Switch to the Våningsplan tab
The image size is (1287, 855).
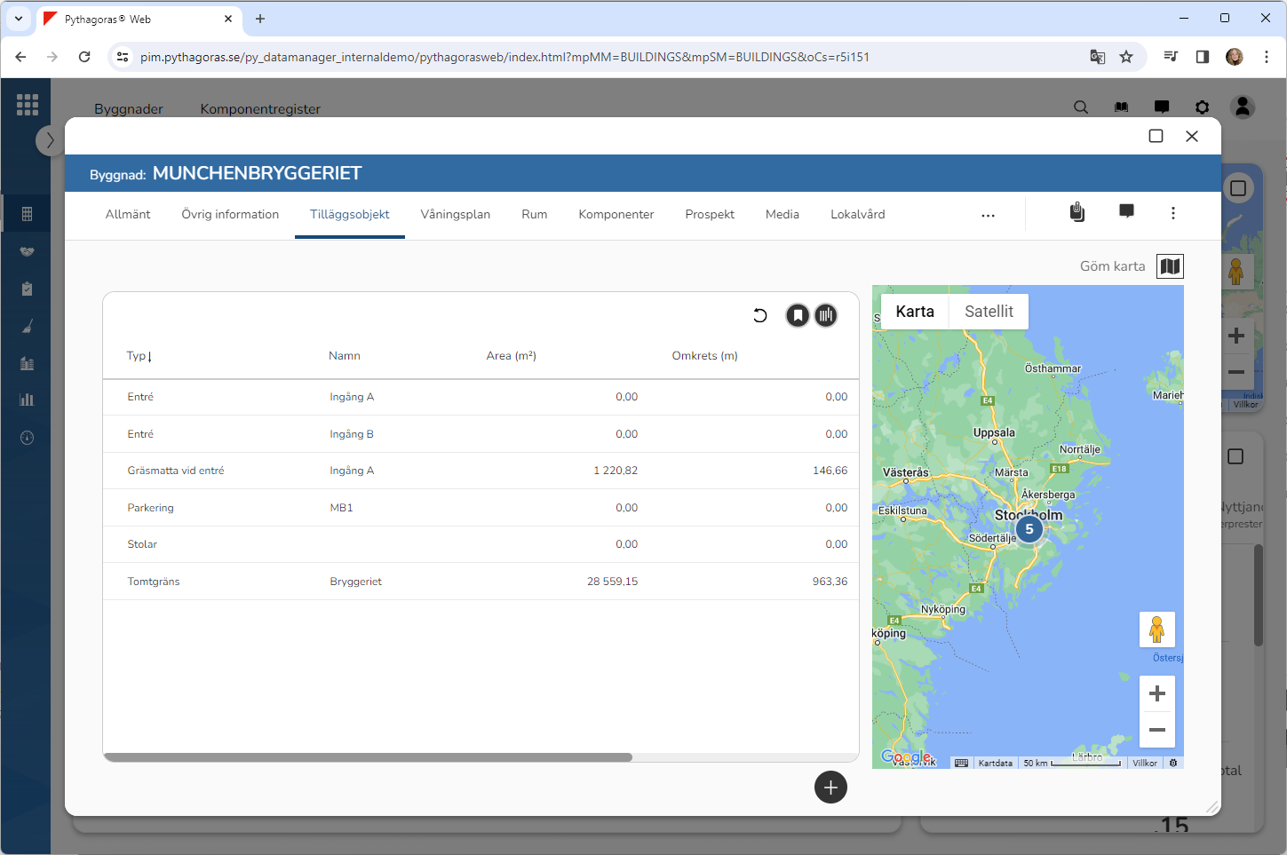coord(455,215)
